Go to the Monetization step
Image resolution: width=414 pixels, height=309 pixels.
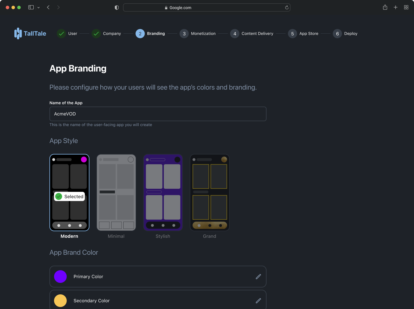[198, 34]
